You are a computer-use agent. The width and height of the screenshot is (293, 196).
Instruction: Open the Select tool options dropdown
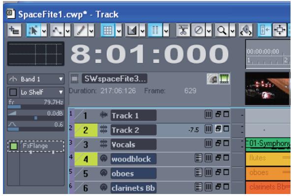[44, 30]
